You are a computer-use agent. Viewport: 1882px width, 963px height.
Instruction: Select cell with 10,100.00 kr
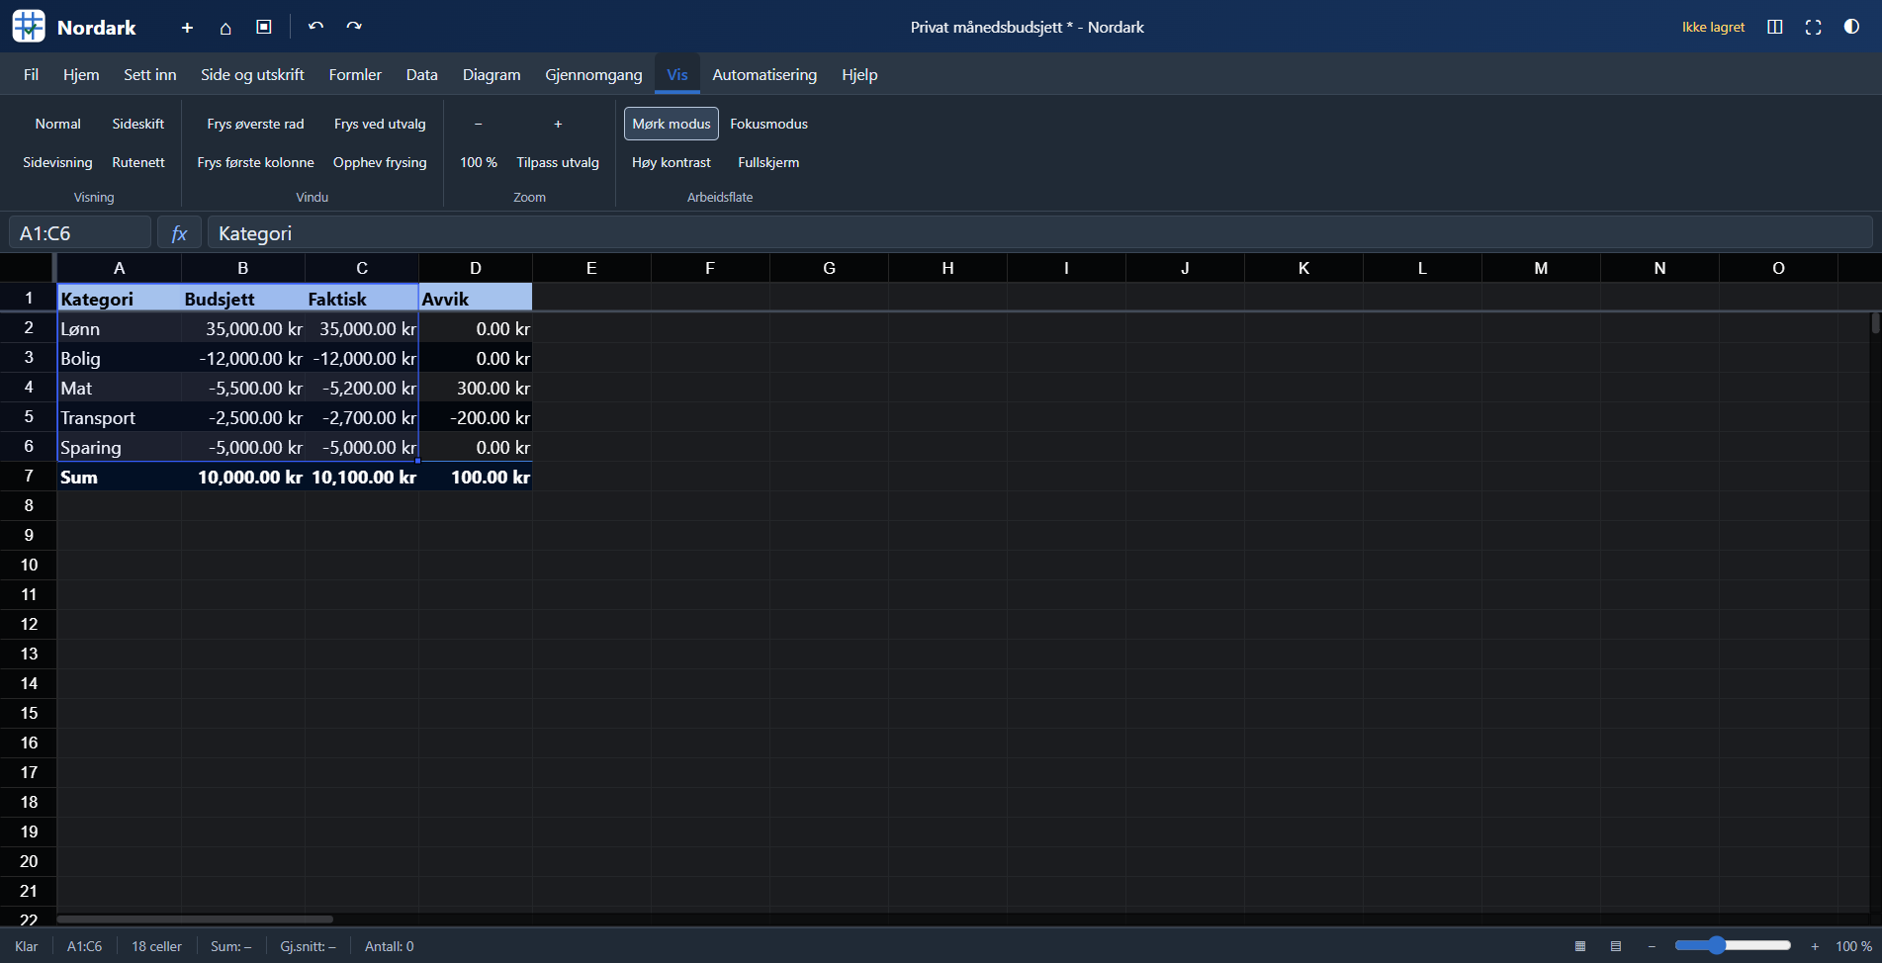pos(362,477)
